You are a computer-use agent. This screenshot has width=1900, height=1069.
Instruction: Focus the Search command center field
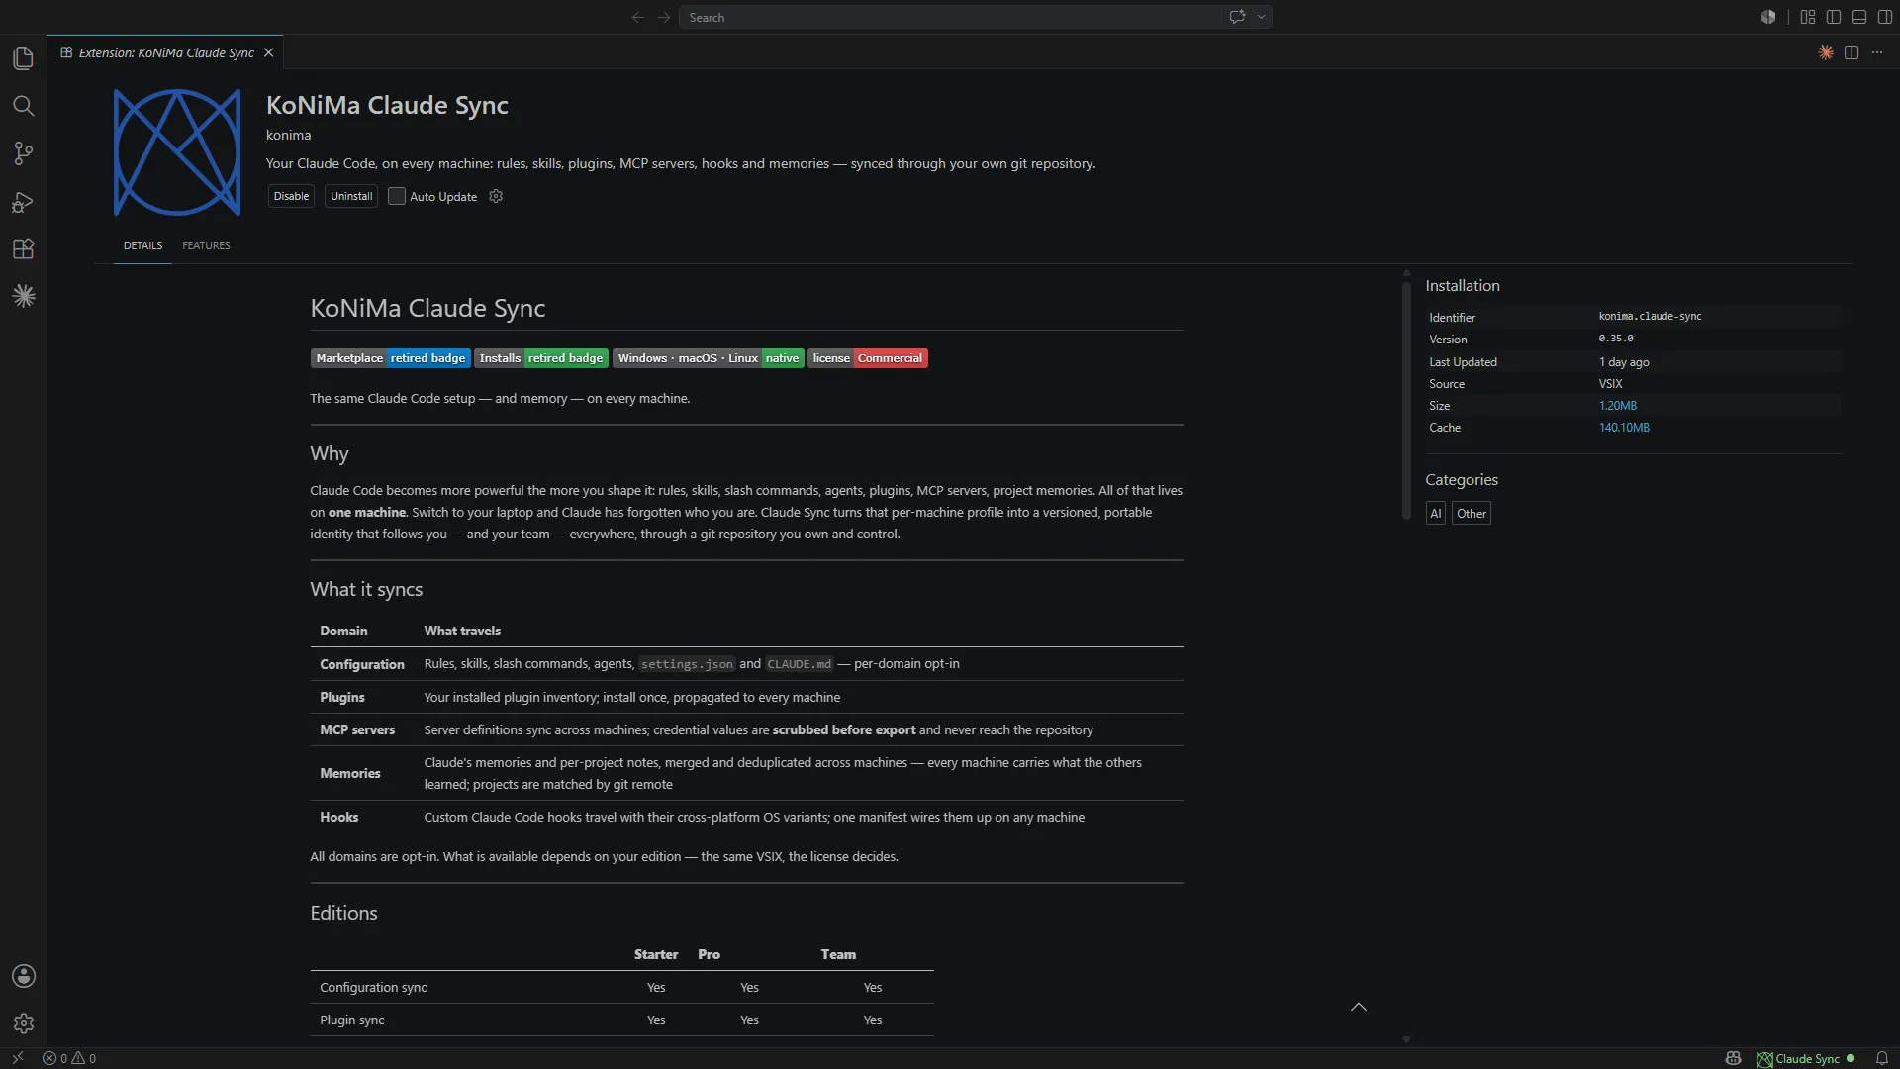point(950,17)
